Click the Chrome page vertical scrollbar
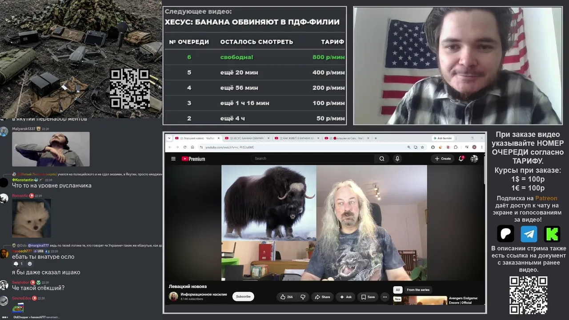569x320 pixels. (x=485, y=169)
